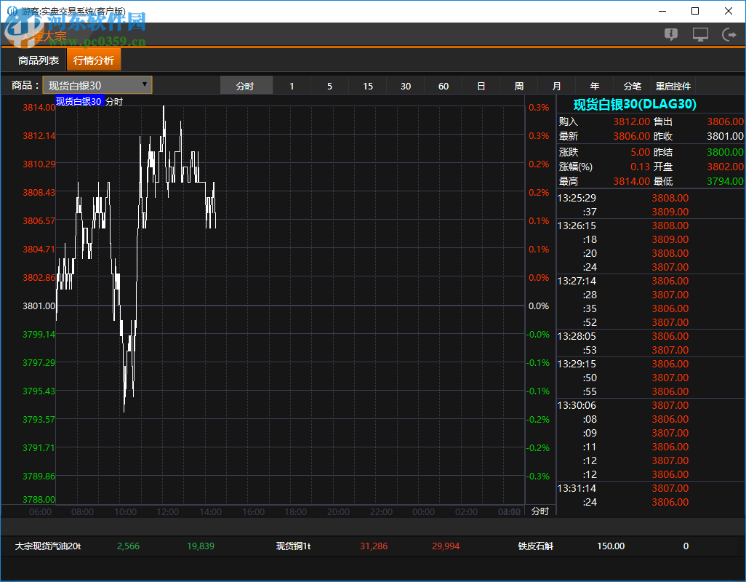Select the 60 minute period
Screen dimensions: 746x582
pos(444,86)
